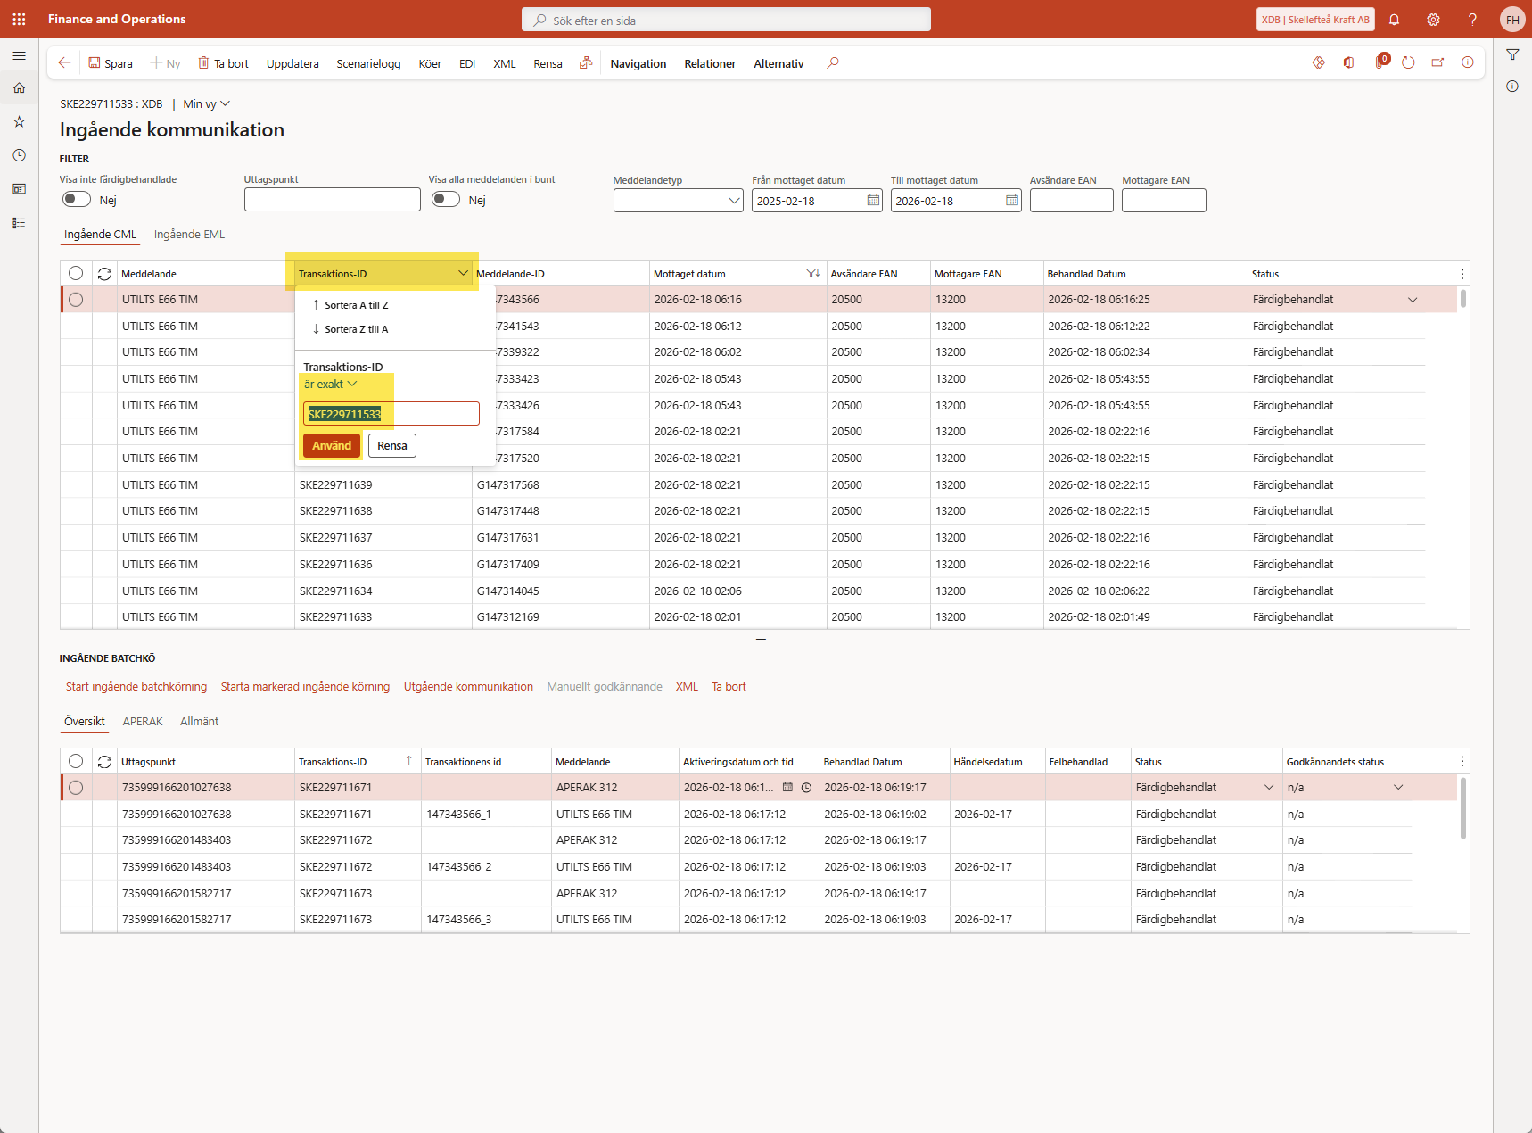The width and height of the screenshot is (1532, 1133).
Task: Switch to the Ingående EML tab
Action: 189,235
